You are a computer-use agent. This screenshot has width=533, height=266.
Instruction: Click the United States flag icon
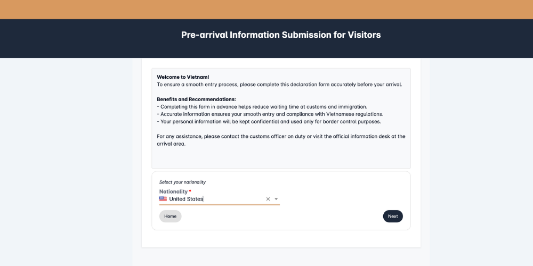pos(163,199)
